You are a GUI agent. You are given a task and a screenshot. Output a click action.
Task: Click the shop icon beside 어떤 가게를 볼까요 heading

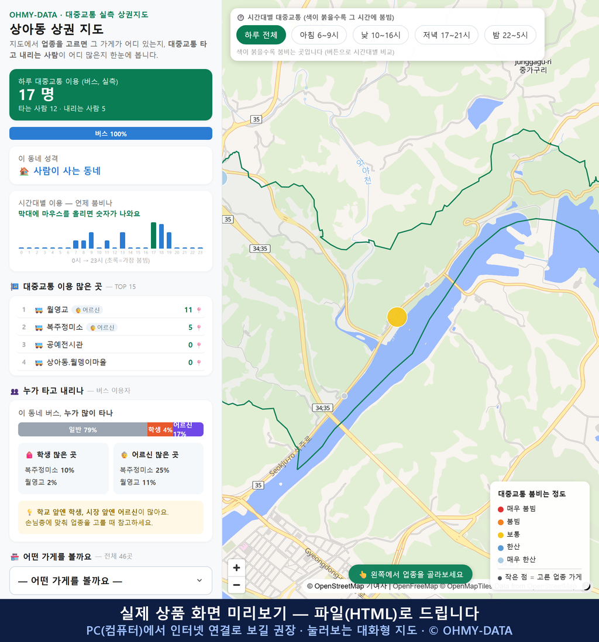coord(15,557)
